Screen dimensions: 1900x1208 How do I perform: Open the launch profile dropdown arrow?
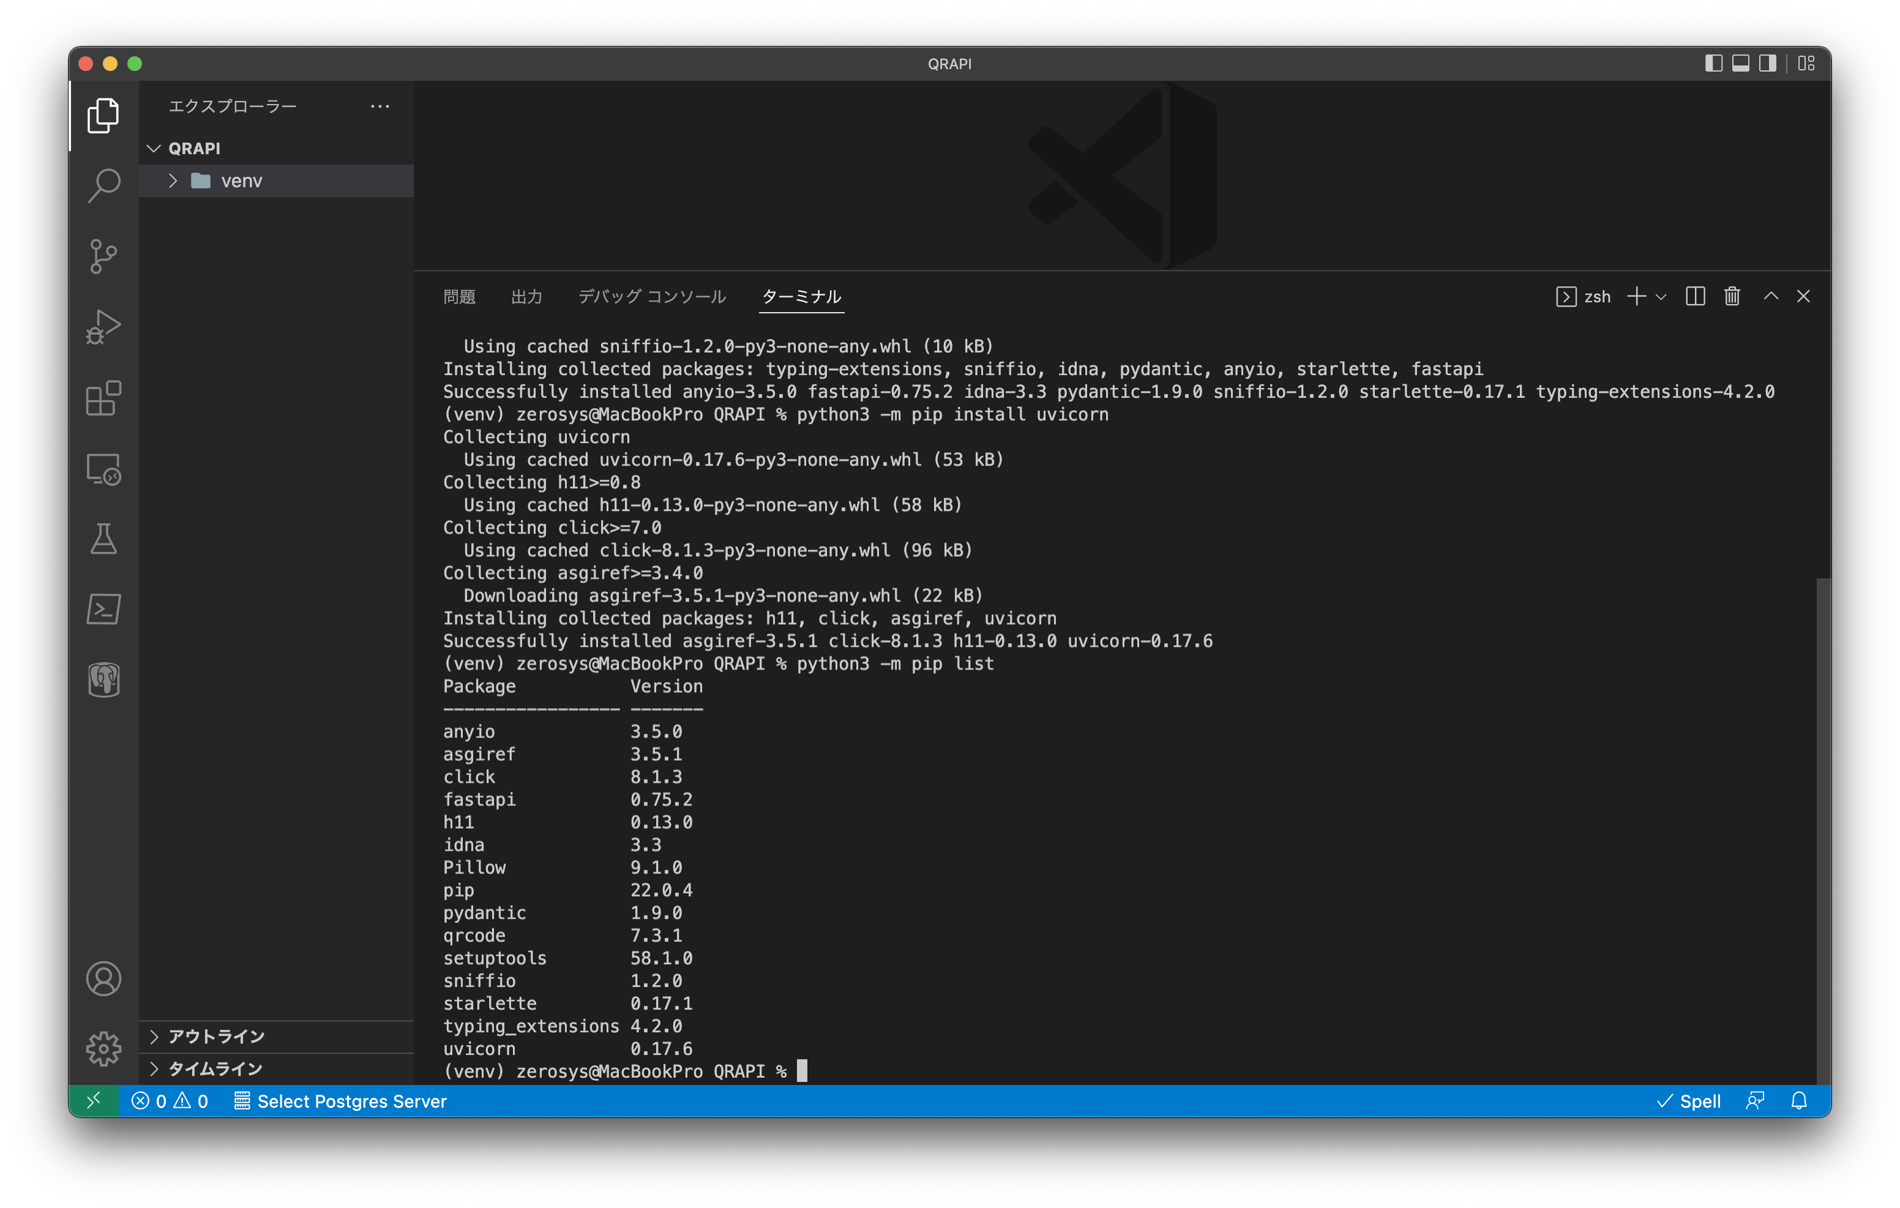click(x=1661, y=297)
